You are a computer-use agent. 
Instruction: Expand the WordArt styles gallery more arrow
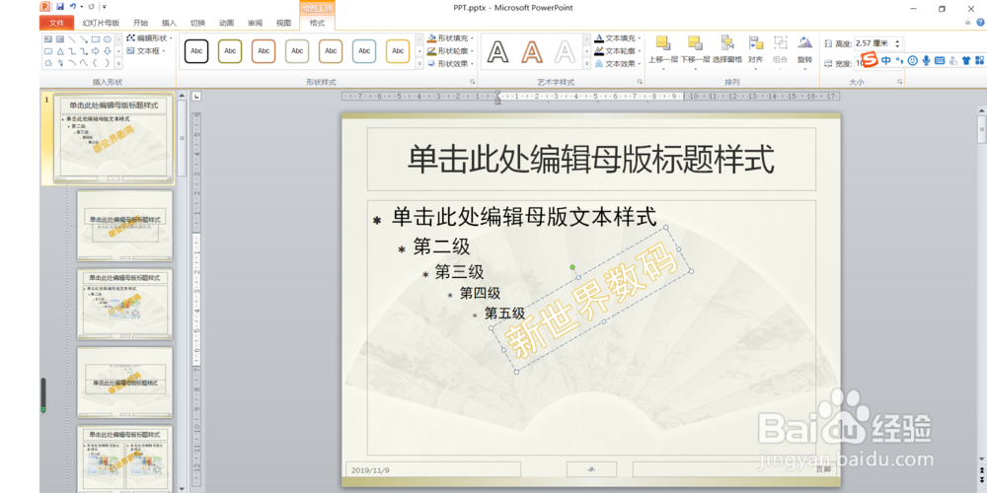pyautogui.click(x=587, y=63)
